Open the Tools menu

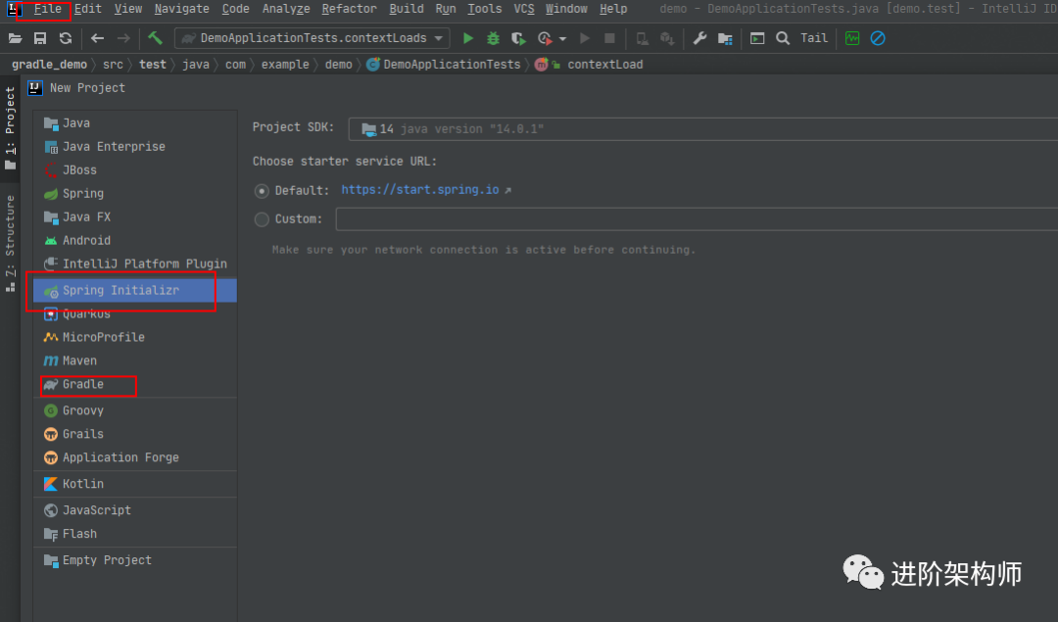[x=485, y=9]
